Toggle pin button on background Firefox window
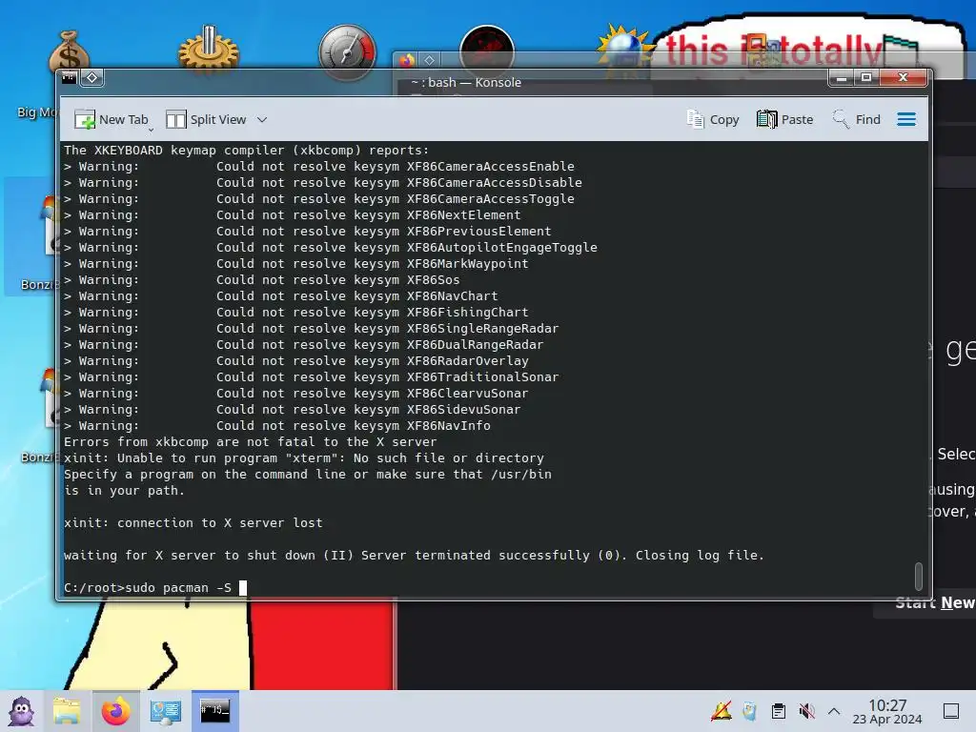 pos(430,60)
